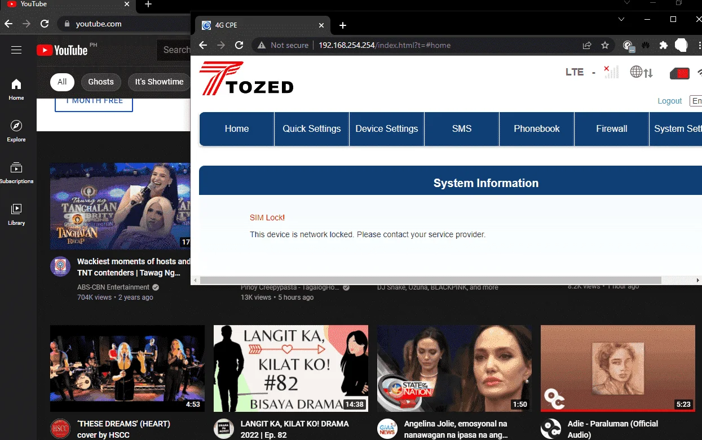Open Tawag ng Tanghalan video thumbnail
702x440 pixels.
tap(120, 206)
